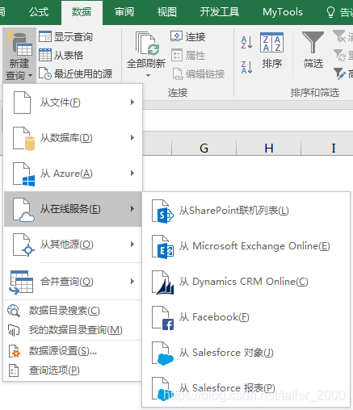Click the 从在线服务 cloud file icon
Viewport: 353px width, 410px height.
[24, 210]
